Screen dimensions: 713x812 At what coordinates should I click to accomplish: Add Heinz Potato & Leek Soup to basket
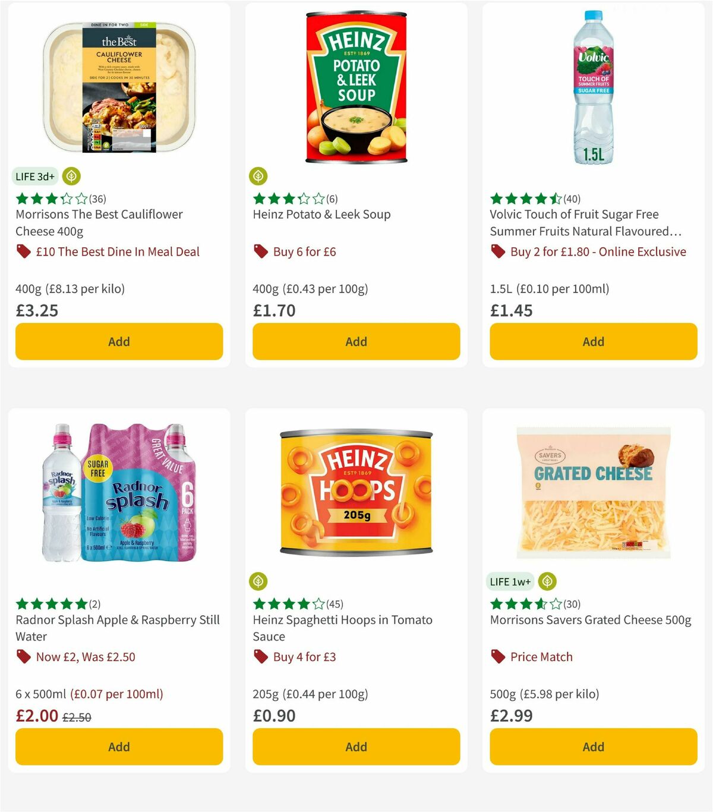355,341
